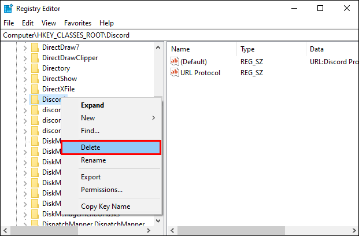Select Rename in the context menu
This screenshot has height=236, width=359.
93,160
